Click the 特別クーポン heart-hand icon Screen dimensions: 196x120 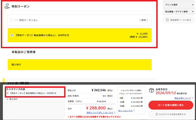click(7, 6)
